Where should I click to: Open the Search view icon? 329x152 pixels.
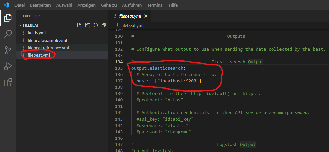(x=8, y=34)
